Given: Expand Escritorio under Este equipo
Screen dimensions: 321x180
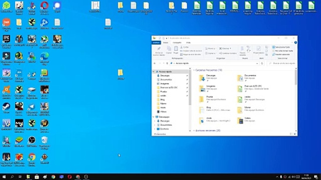Looking at the screenshot, I should coord(155,129).
